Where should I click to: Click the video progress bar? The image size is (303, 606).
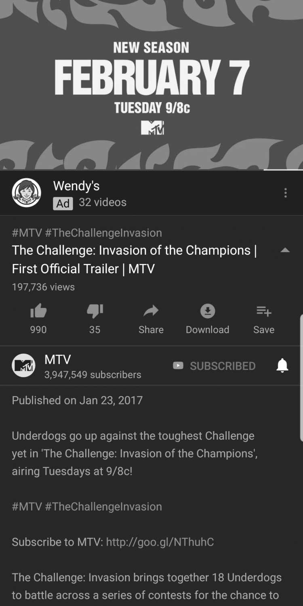coord(151,170)
